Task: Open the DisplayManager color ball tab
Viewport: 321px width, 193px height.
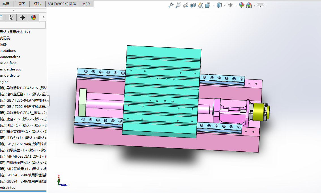Action: pyautogui.click(x=34, y=17)
